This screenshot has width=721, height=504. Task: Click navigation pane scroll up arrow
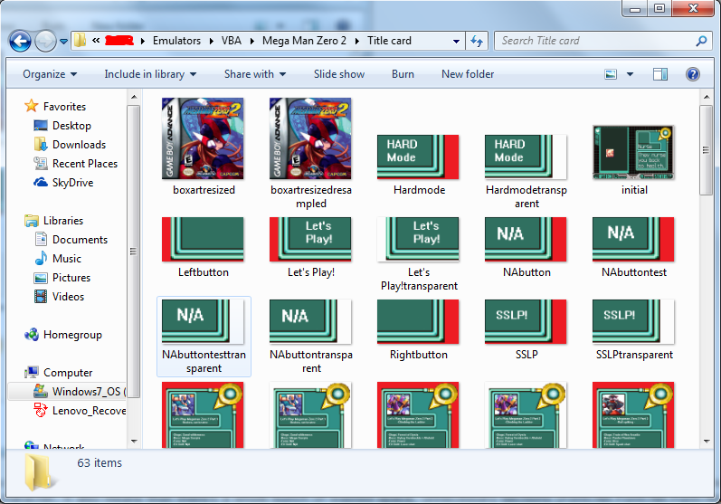coord(134,97)
